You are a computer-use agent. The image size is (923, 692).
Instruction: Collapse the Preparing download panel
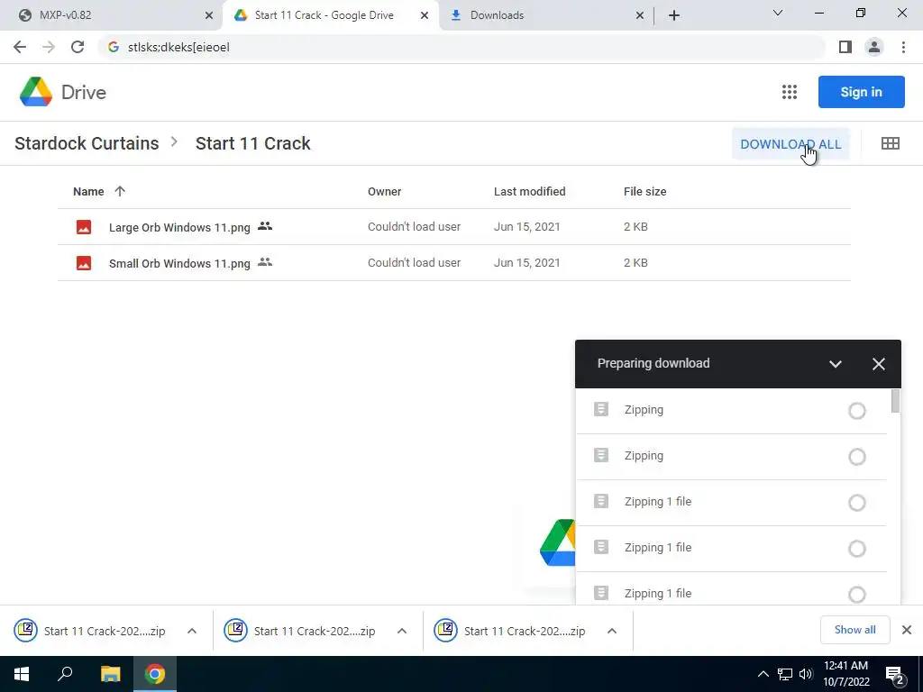click(835, 364)
